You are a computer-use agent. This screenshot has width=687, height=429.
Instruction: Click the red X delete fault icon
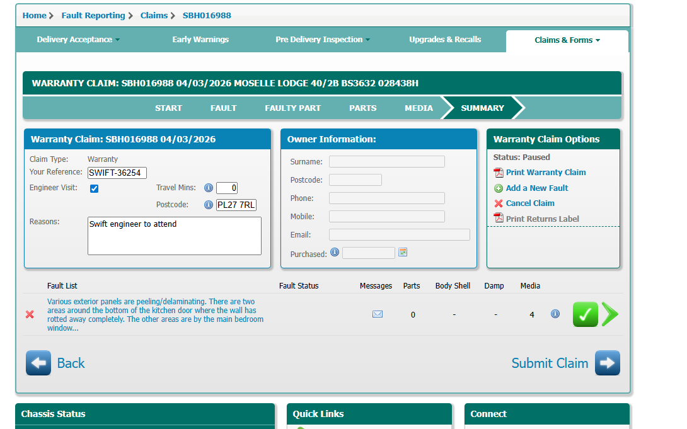click(30, 314)
